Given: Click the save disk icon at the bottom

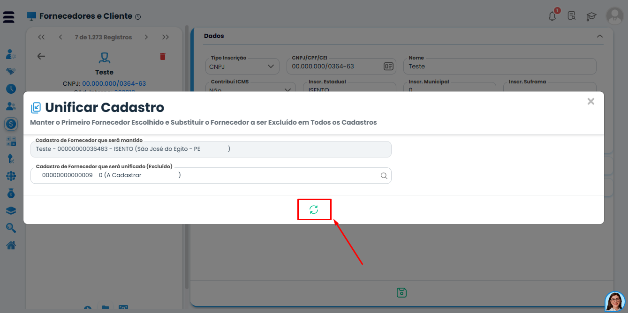Looking at the screenshot, I should [401, 292].
